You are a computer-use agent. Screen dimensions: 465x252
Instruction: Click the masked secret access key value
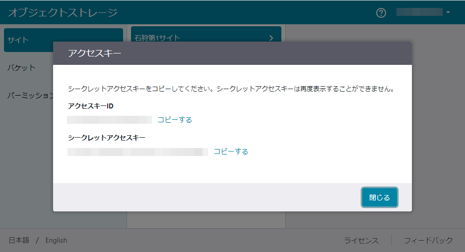coord(137,151)
